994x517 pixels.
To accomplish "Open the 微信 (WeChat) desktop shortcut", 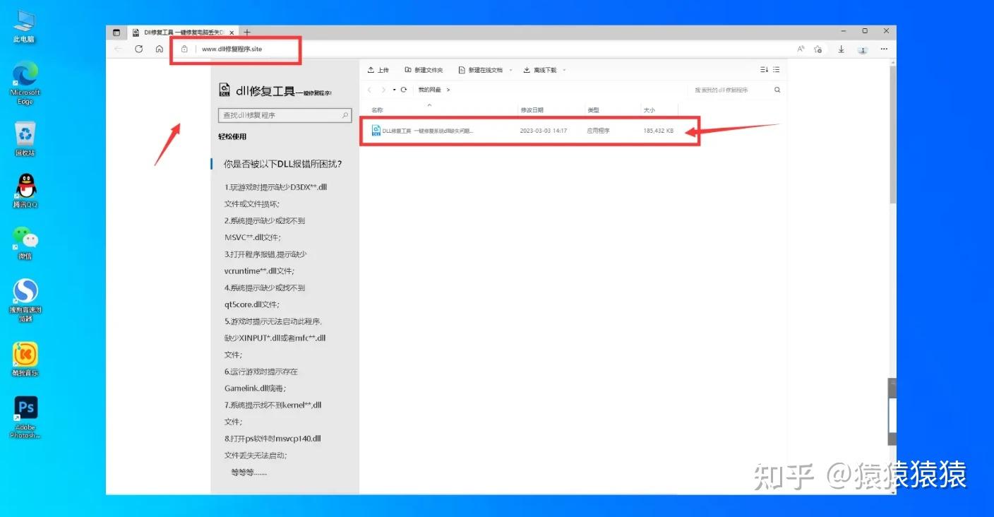I will click(x=25, y=243).
